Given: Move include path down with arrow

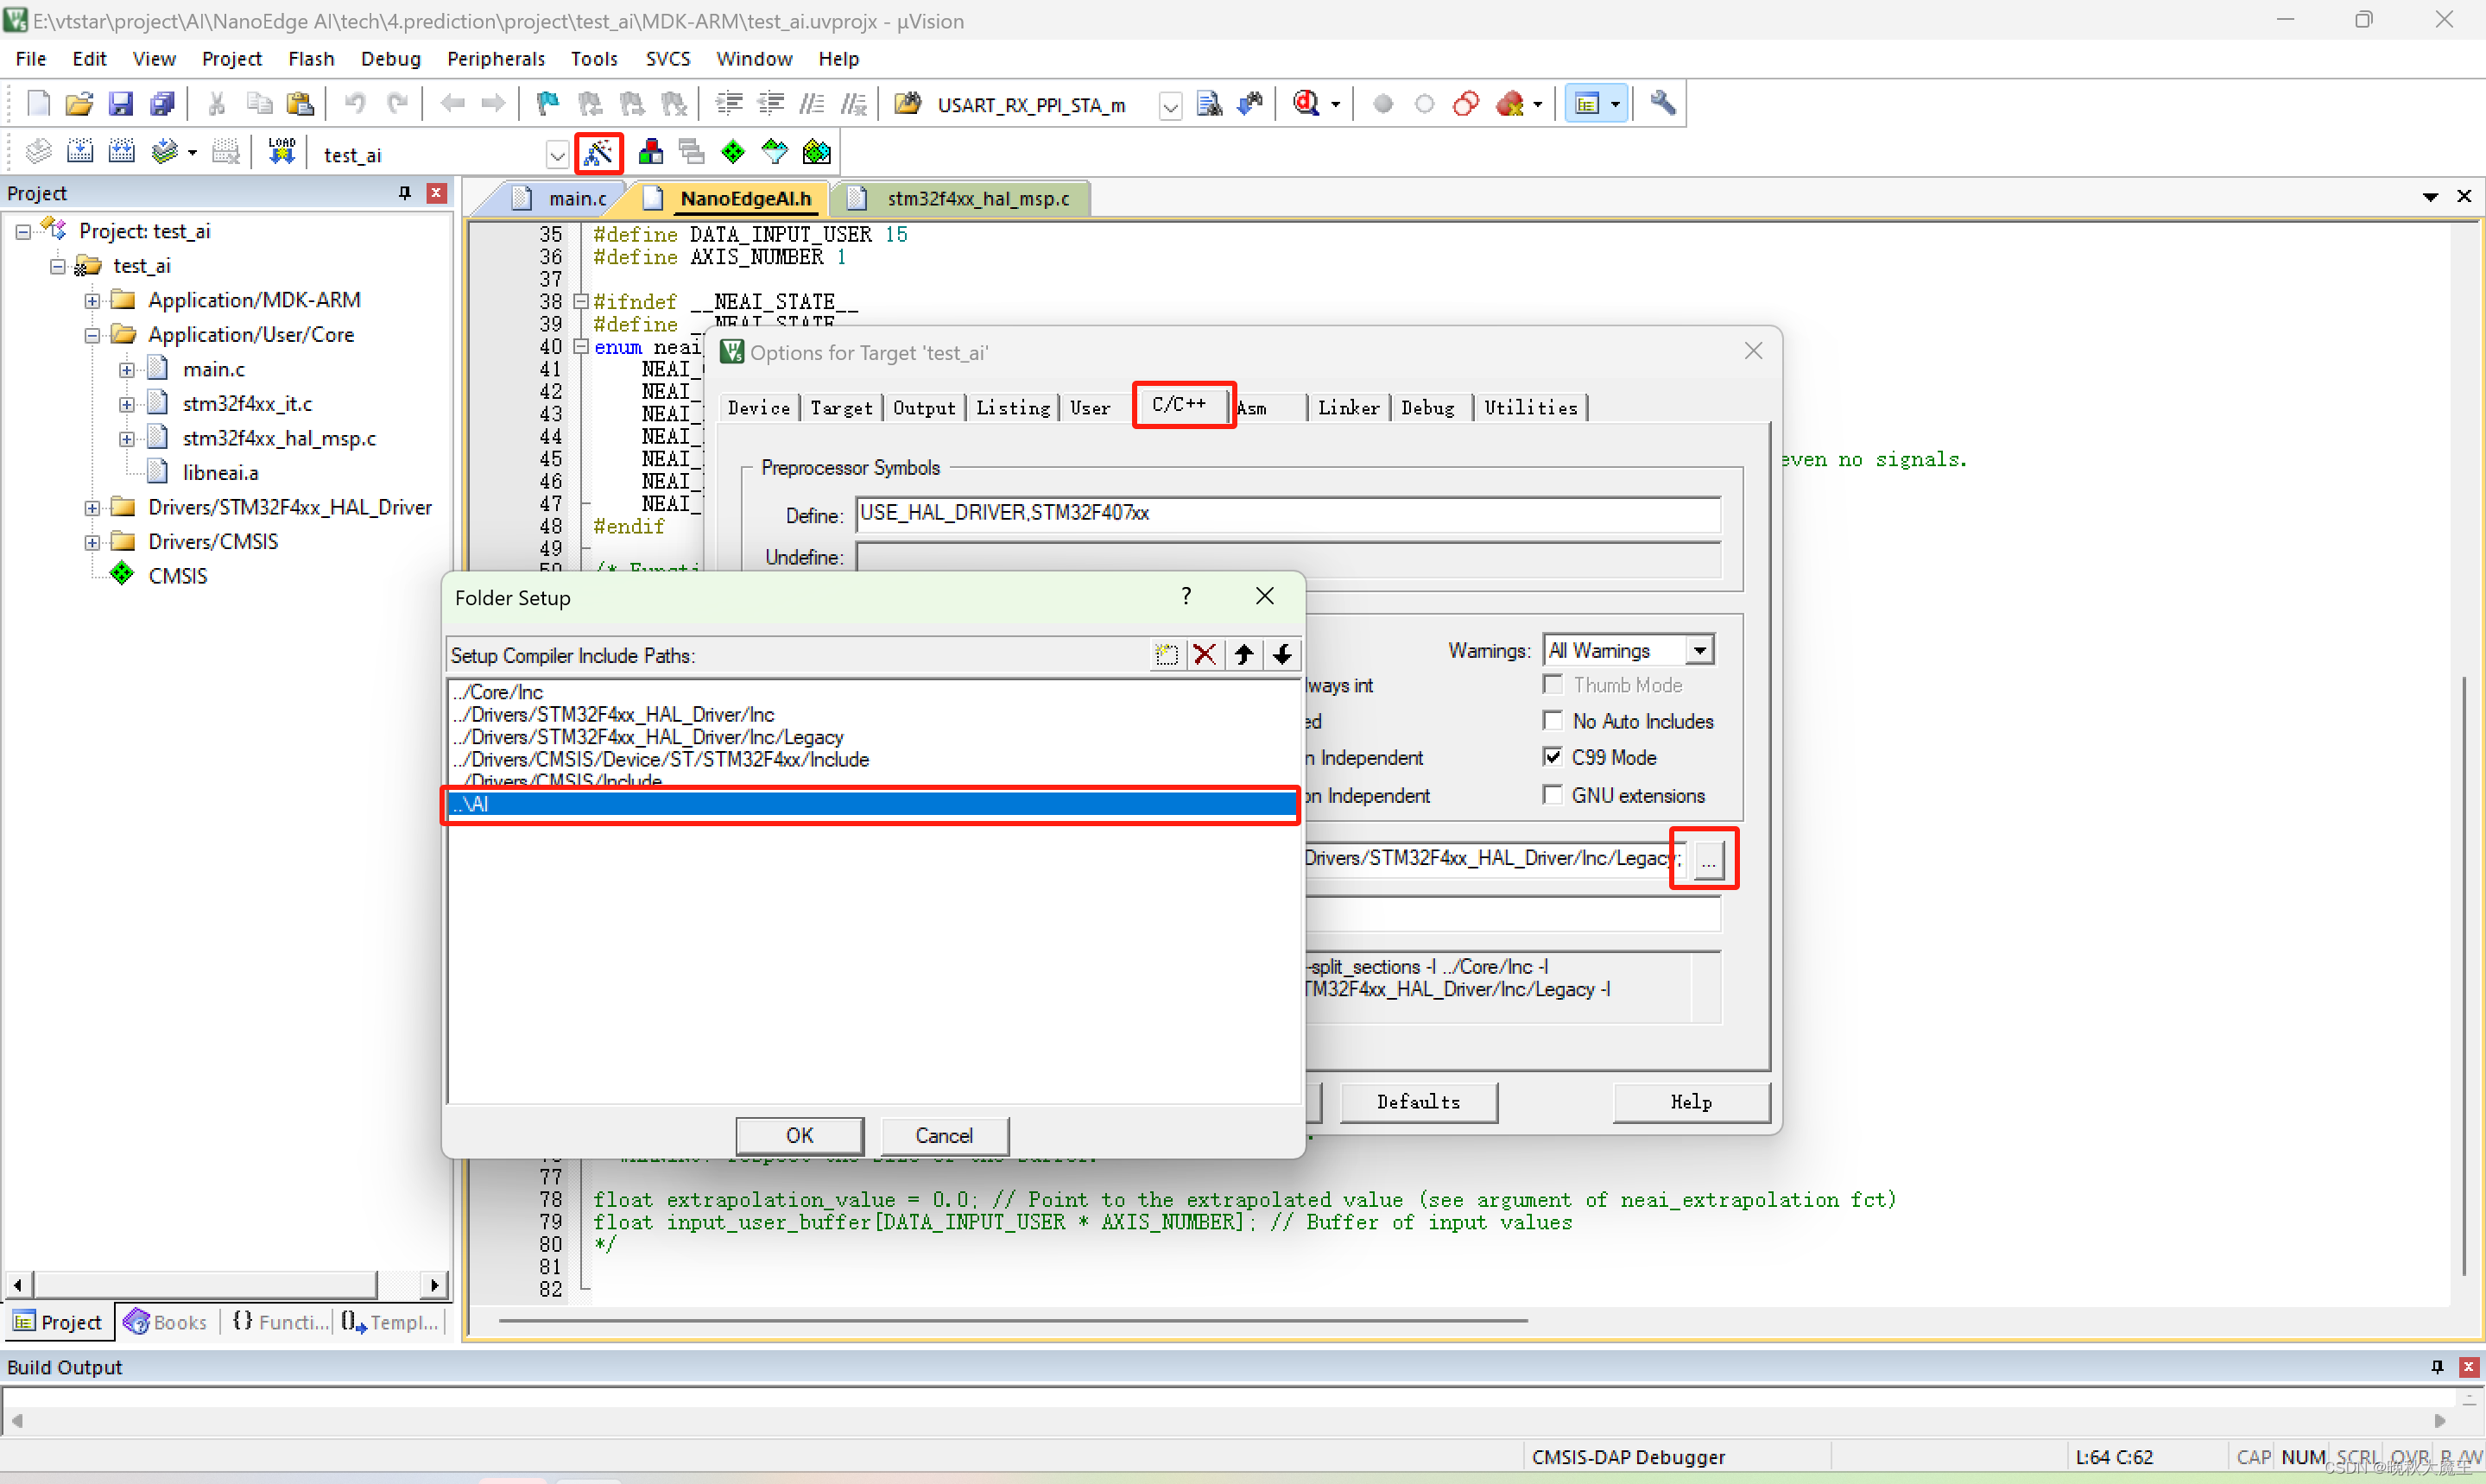Looking at the screenshot, I should (x=1282, y=655).
